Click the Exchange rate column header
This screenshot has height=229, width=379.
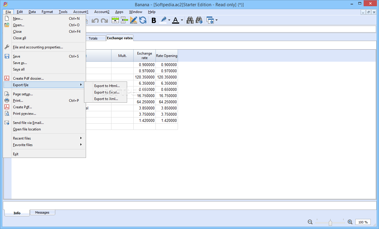(x=145, y=55)
